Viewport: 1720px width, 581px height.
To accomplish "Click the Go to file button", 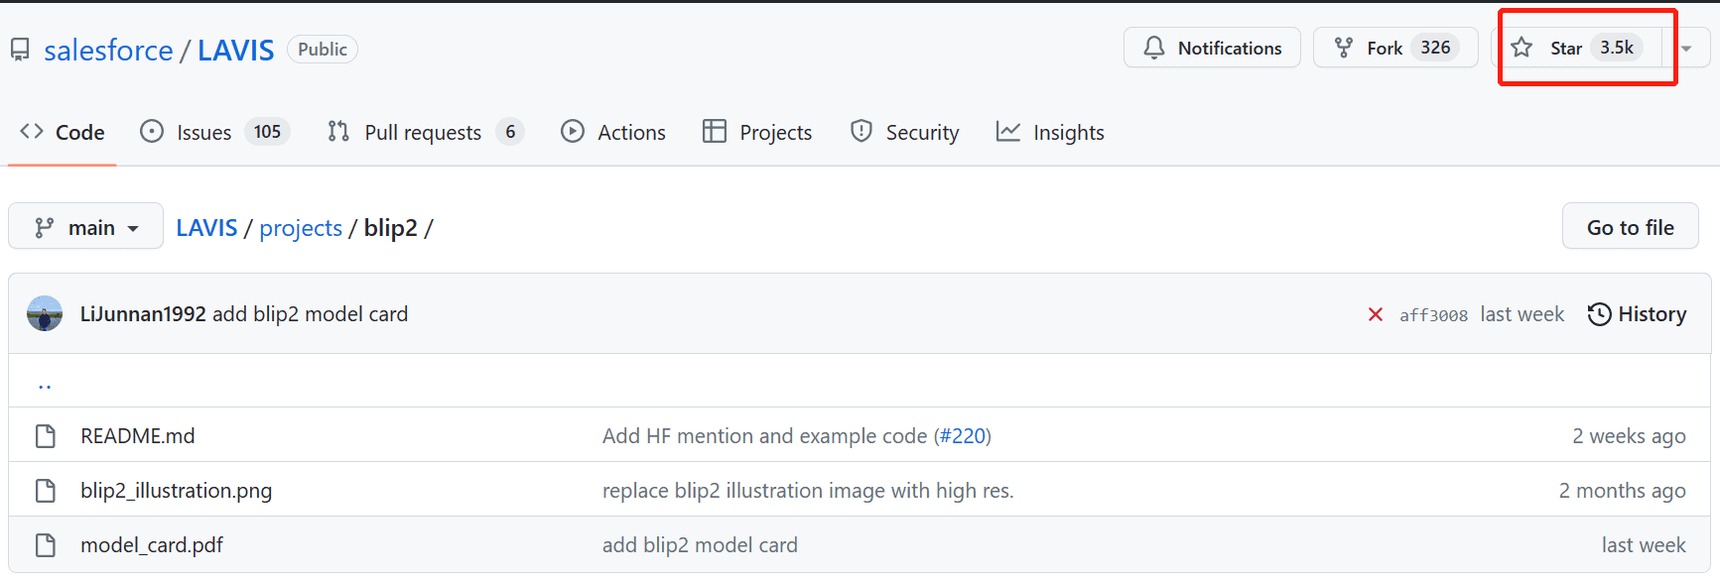I will [x=1631, y=227].
